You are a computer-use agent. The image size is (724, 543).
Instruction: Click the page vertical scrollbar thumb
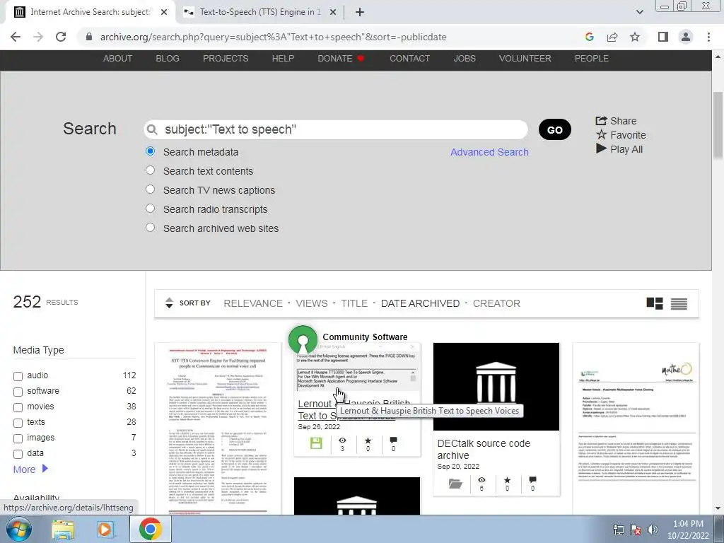[718, 126]
